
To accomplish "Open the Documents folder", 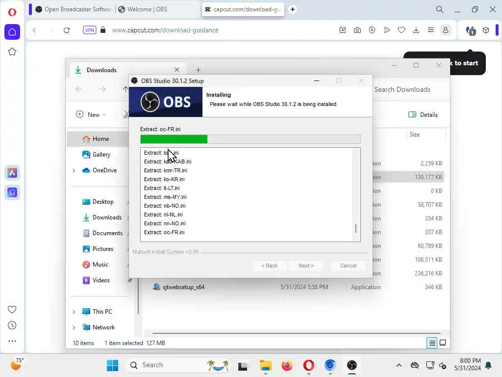I will (x=103, y=233).
